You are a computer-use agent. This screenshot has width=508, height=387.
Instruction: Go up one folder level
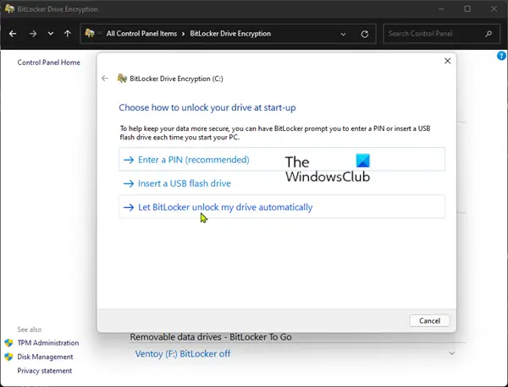[68, 34]
